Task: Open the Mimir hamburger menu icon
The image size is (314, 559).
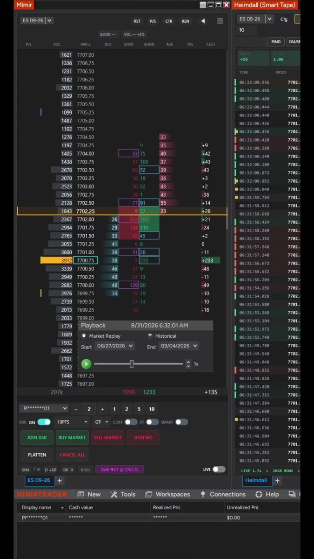Action: tap(220, 21)
